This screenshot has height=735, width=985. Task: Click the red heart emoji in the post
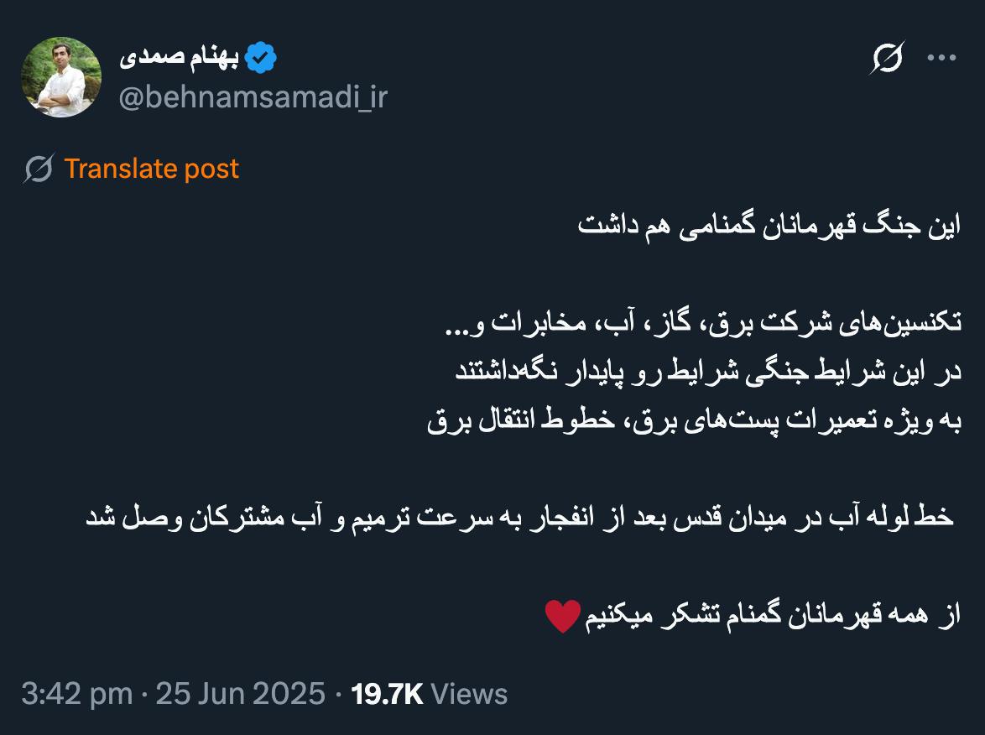pos(563,616)
